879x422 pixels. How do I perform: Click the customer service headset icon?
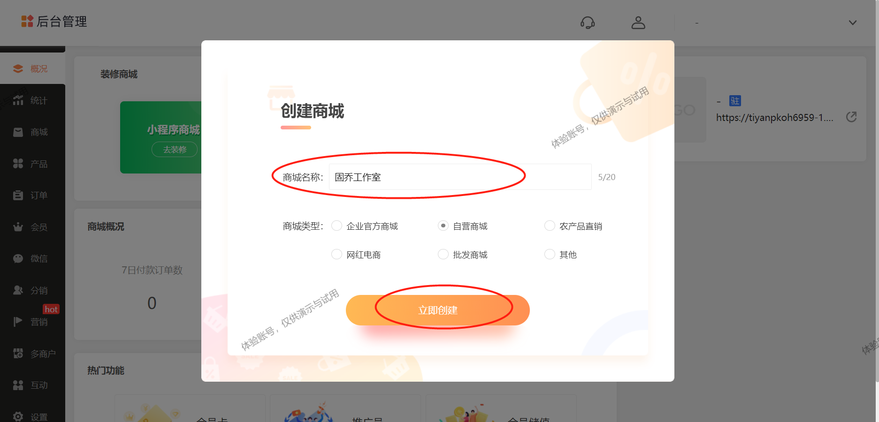(x=587, y=23)
